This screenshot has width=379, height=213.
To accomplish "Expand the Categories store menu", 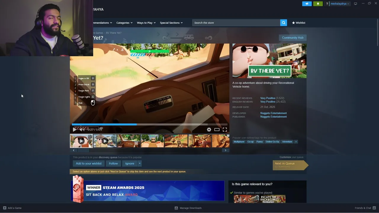I will 124,23.
